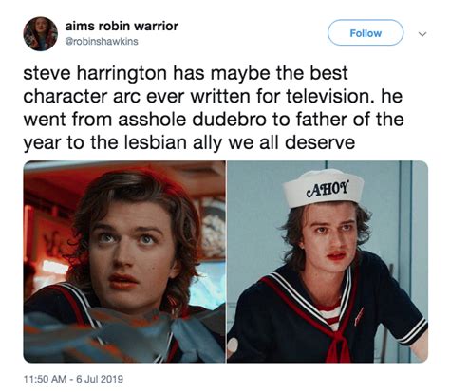Enlarge the left photo attached to tweet
Image resolution: width=450 pixels, height=392 pixels.
(x=124, y=262)
